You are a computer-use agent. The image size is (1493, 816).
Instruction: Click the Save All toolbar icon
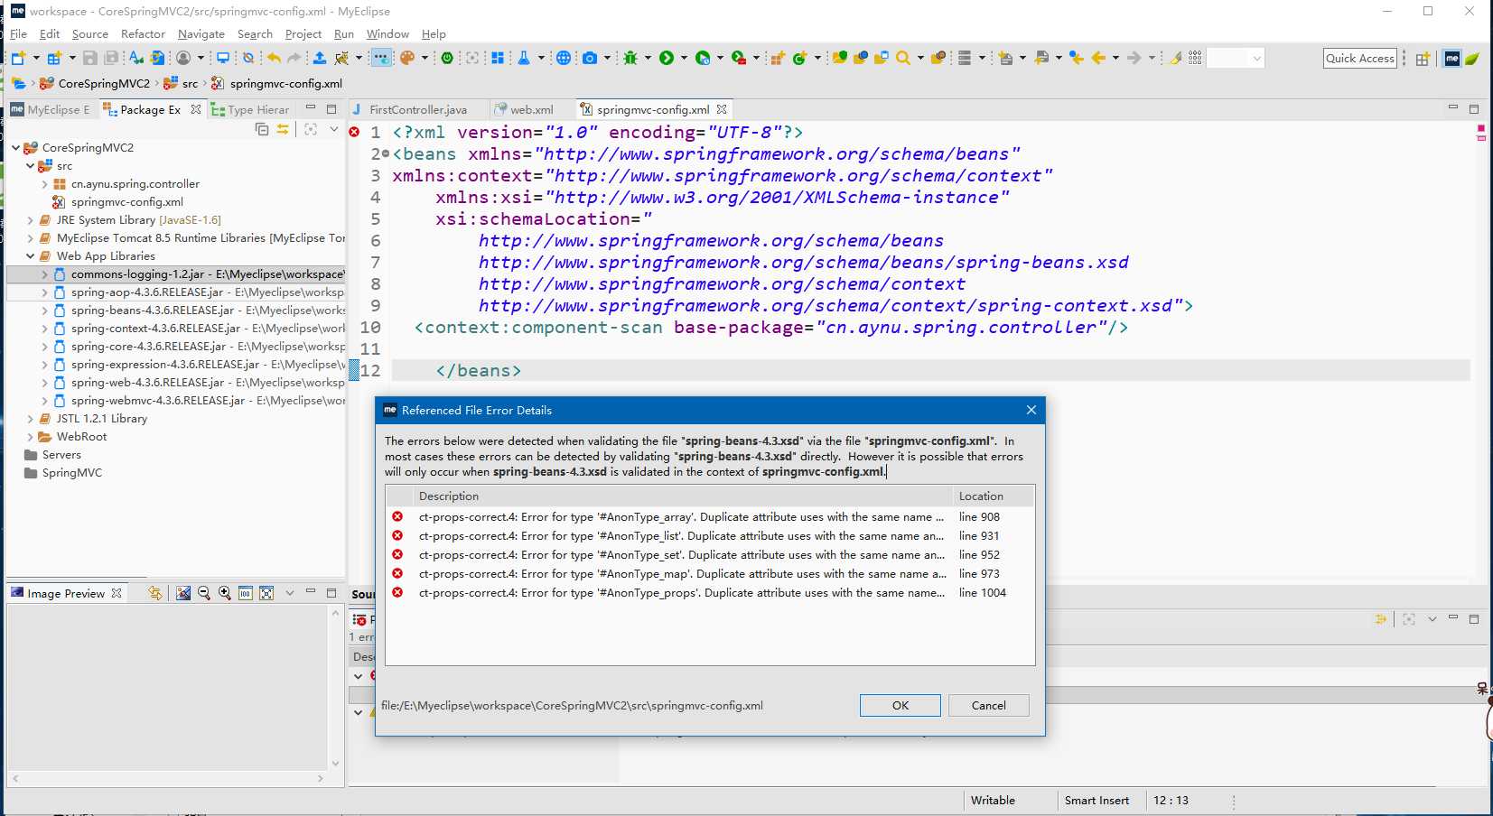tap(111, 58)
